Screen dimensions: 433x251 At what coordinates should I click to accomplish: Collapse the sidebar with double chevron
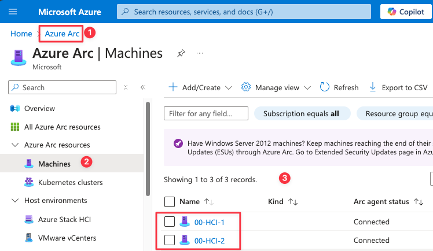143,87
